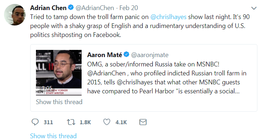This screenshot has width=261, height=140.
Task: Open the @AdrianChen handle
Action: coord(95,8)
